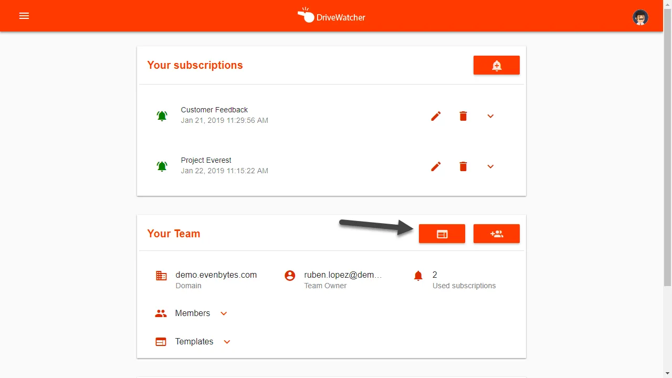Open the hamburger navigation menu

pos(24,16)
